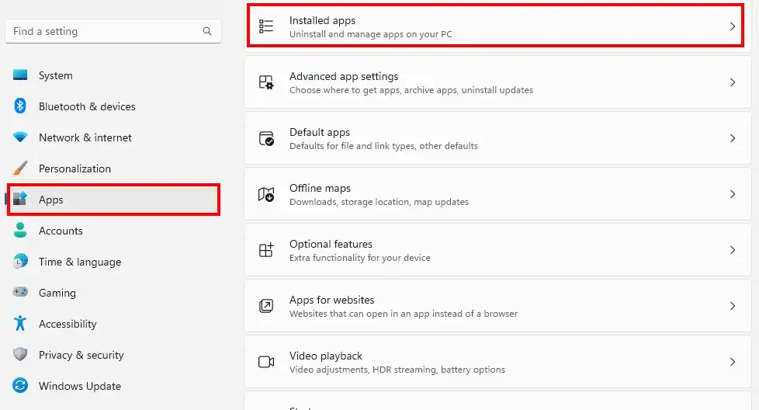Click the Video playback camera icon

(266, 362)
